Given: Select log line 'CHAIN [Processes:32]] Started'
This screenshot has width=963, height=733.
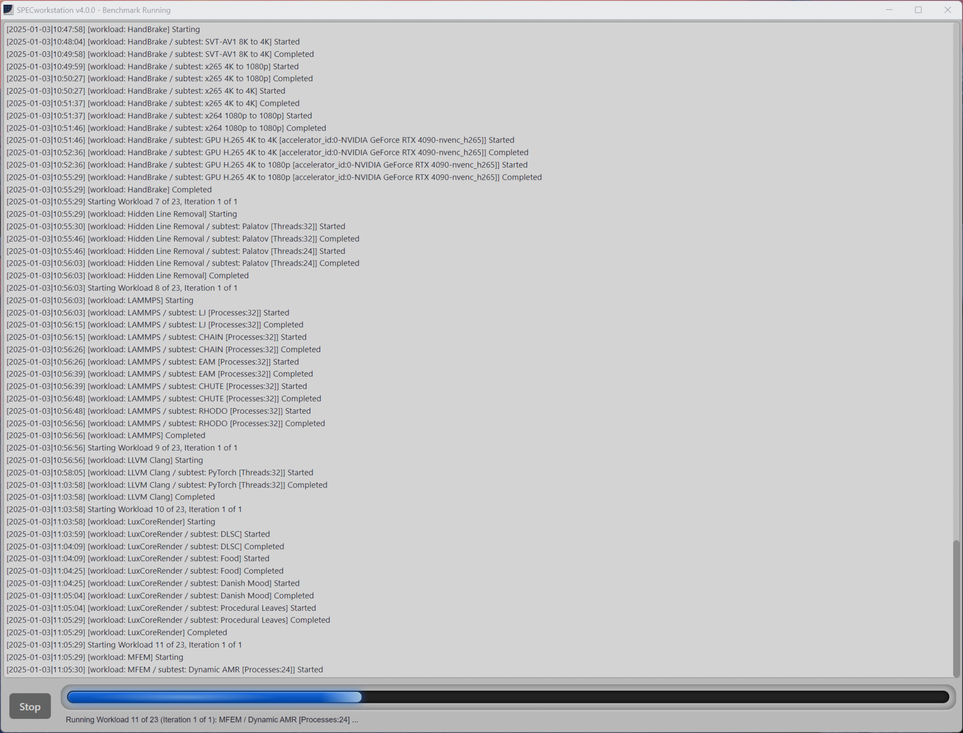Looking at the screenshot, I should click(x=157, y=337).
